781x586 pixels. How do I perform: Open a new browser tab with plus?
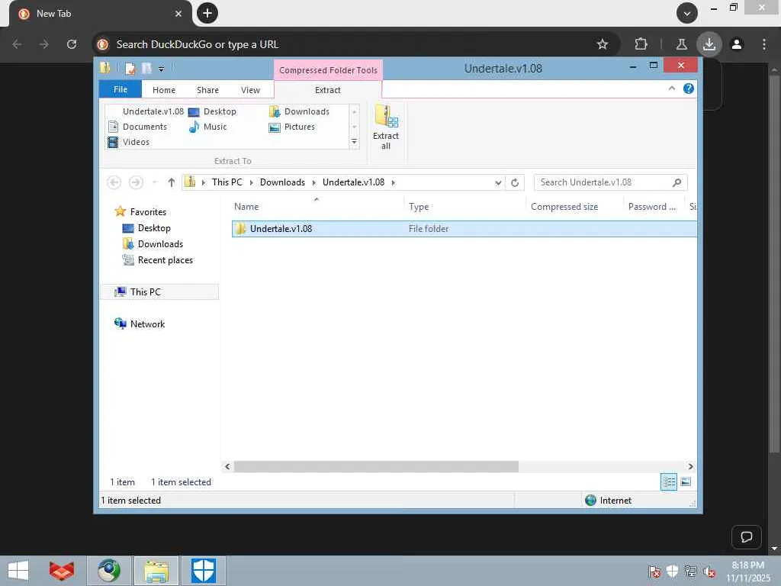(207, 13)
